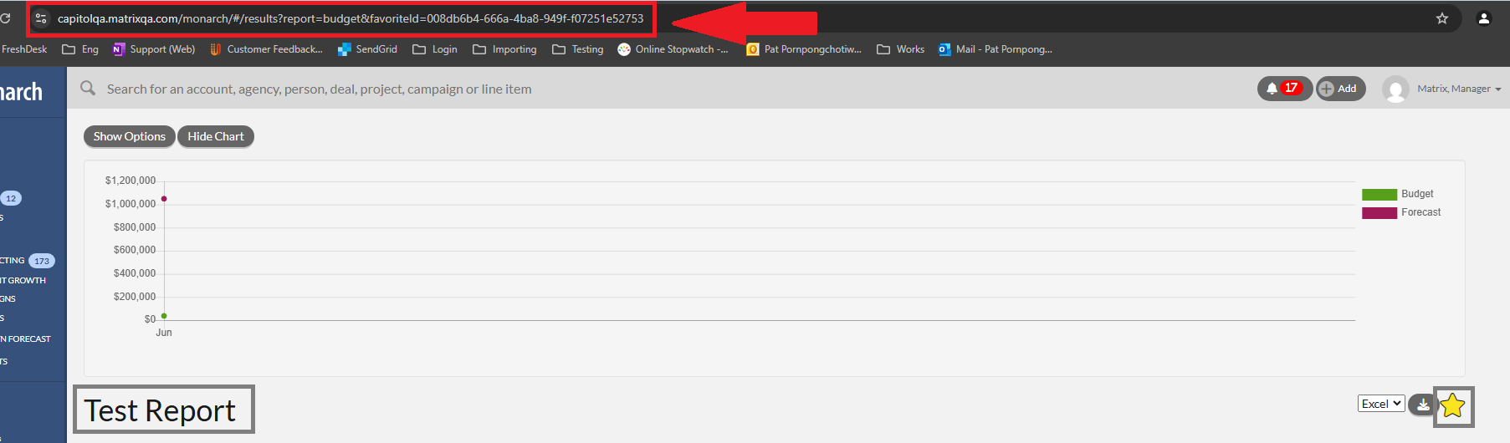Click the browser reload icon

(x=5, y=18)
